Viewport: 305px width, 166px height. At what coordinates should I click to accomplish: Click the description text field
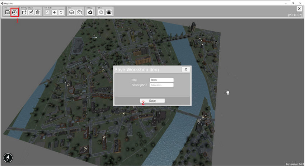click(161, 85)
